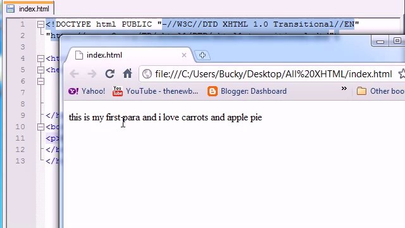Click the Blogger favicon in bookmarks
Screen dimensions: 405x228
[x=213, y=91]
